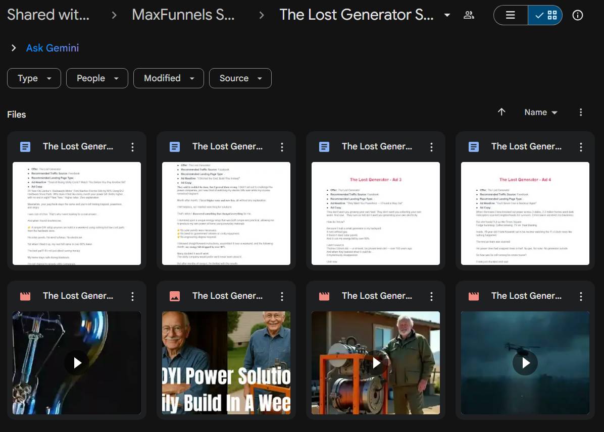
Task: Open the Source filter dropdown
Action: (x=240, y=78)
